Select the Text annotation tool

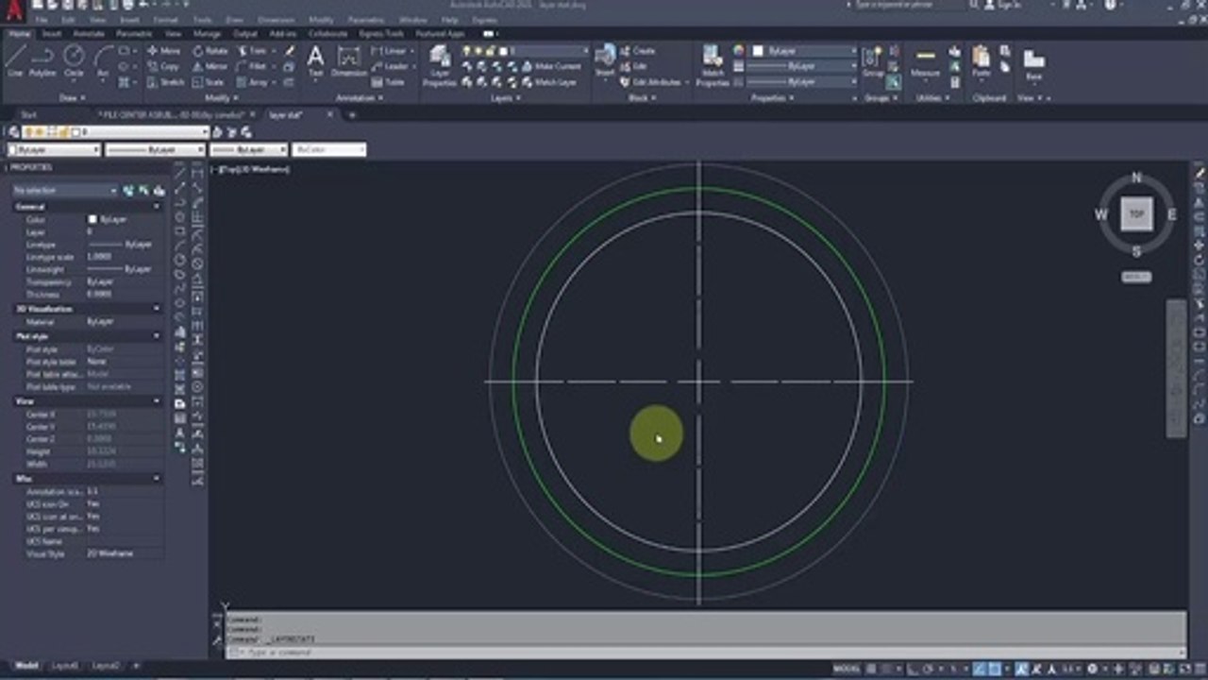[315, 60]
